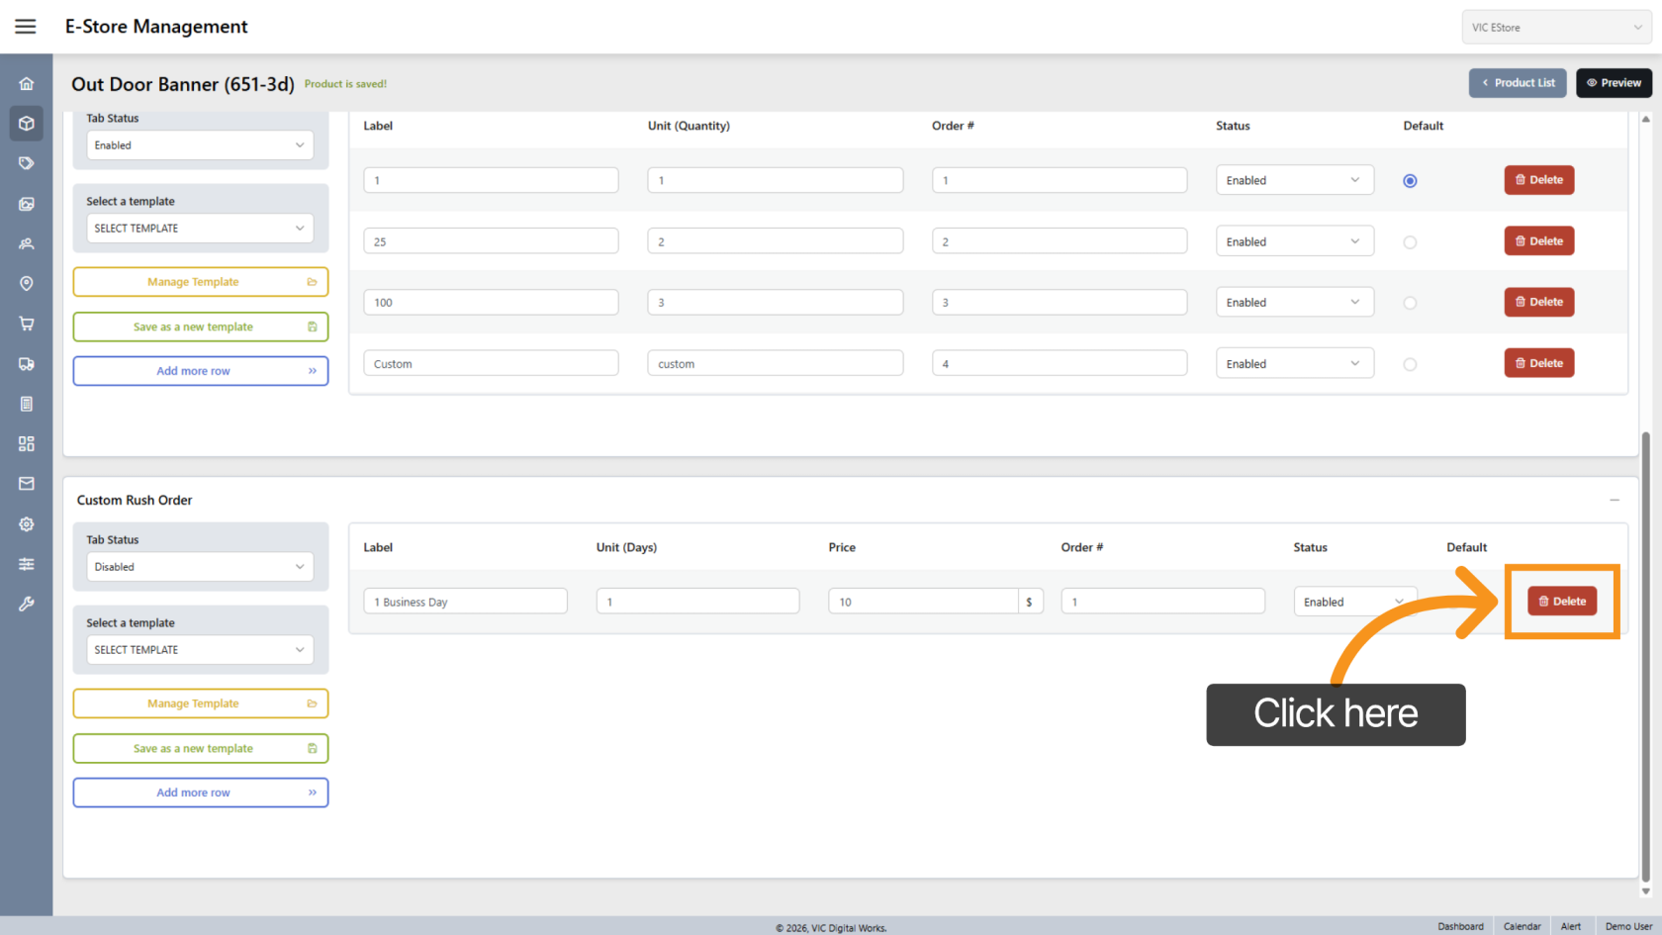Open the VIC EStore store dropdown
The width and height of the screenshot is (1662, 935).
(x=1556, y=28)
